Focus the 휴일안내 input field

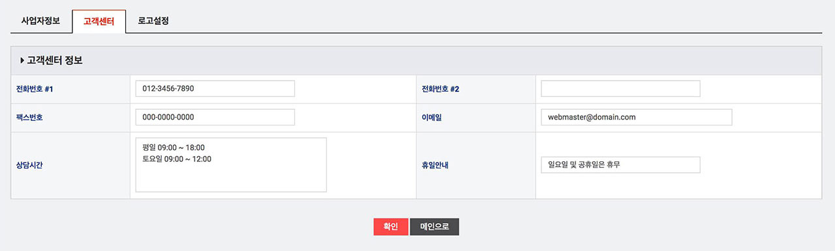click(620, 165)
